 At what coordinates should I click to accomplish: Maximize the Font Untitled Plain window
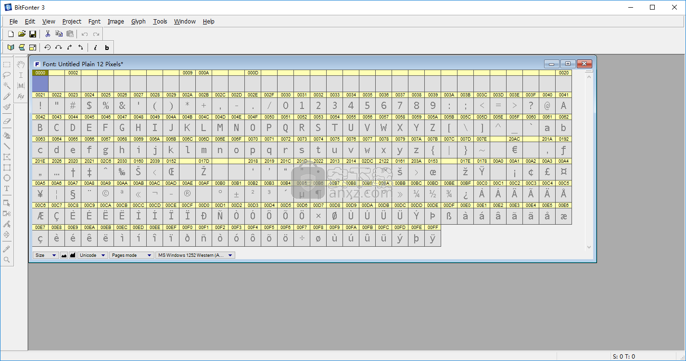pos(568,64)
